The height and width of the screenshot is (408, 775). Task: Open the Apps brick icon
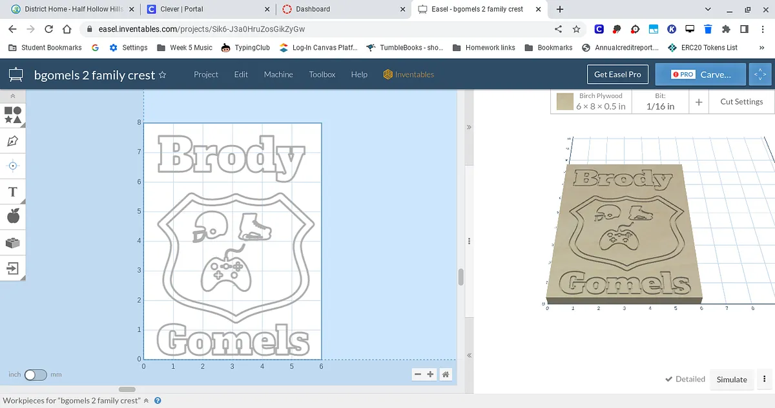coord(13,242)
